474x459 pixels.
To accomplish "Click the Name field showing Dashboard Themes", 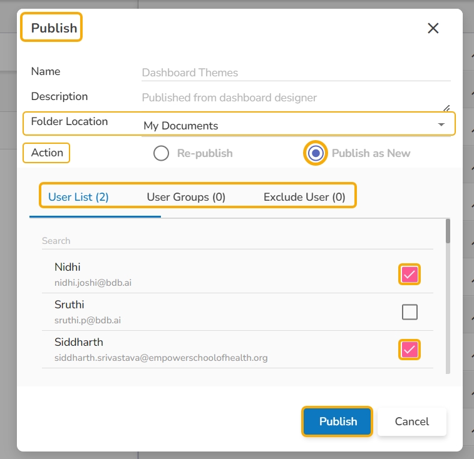I will coord(294,73).
